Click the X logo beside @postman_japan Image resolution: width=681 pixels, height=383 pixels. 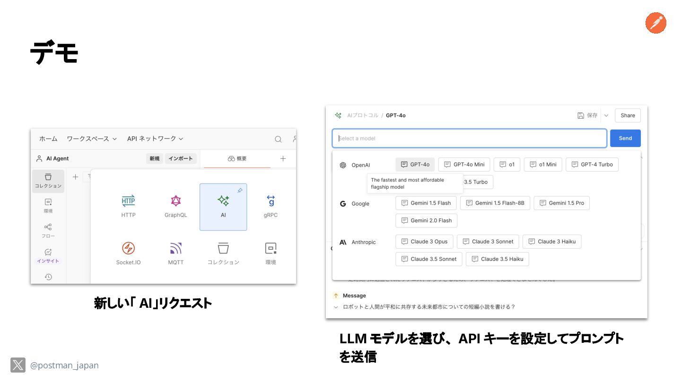18,365
